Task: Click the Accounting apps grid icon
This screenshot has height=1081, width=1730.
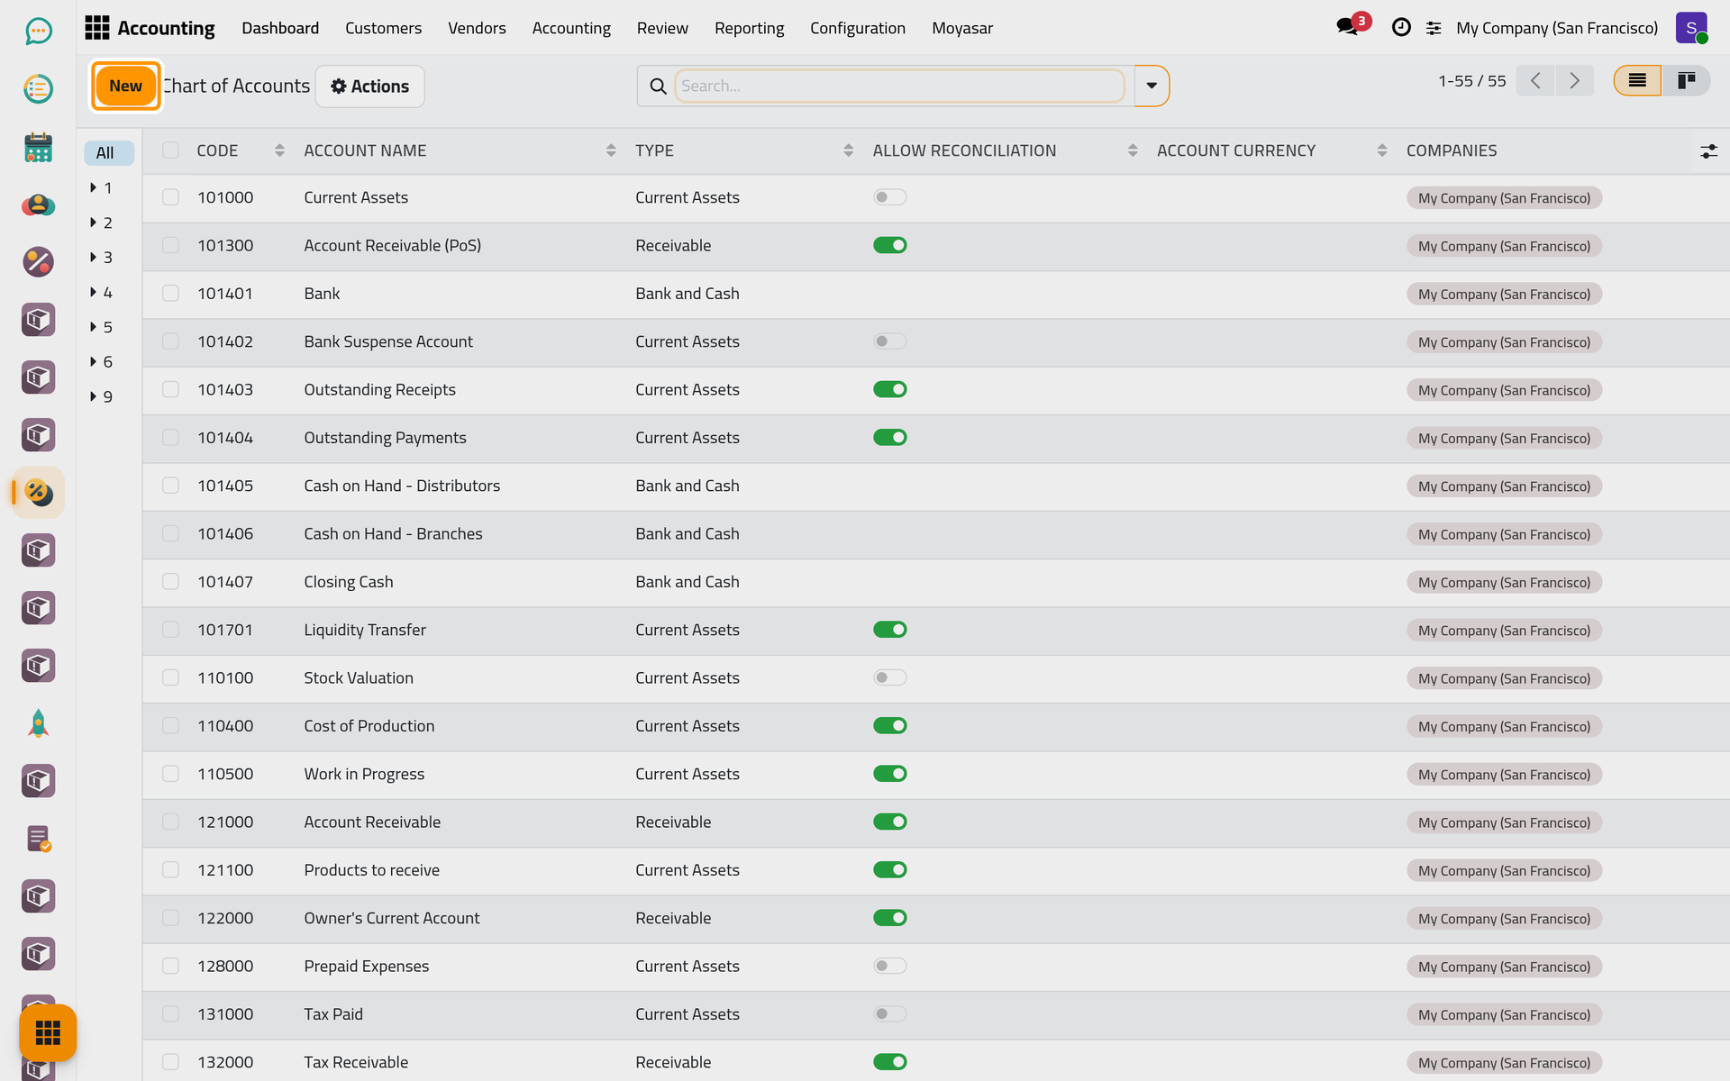Action: 96,28
